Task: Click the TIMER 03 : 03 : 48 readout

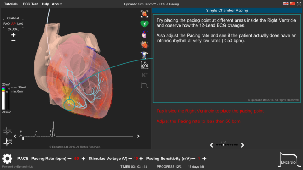Action: 134,167
